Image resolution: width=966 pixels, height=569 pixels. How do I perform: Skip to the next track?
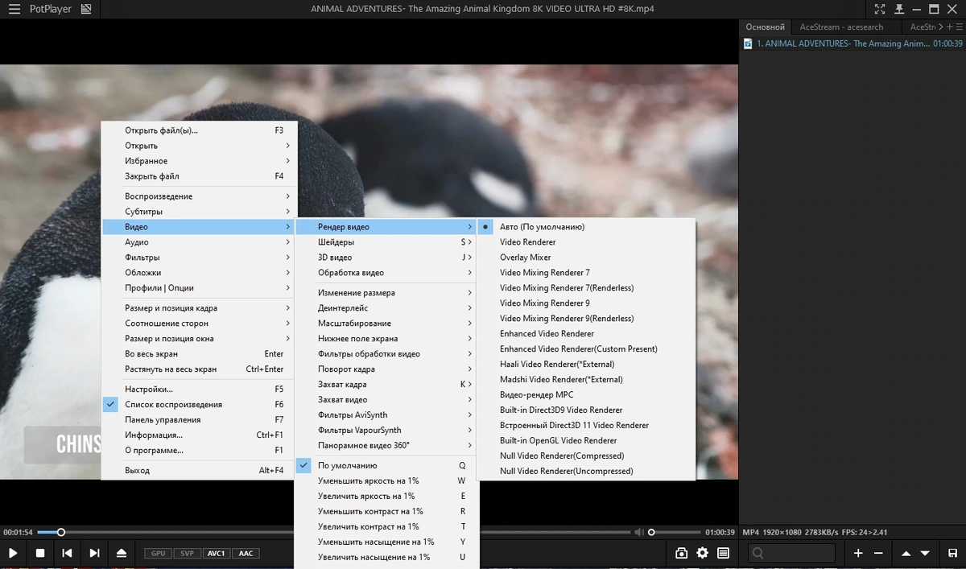point(94,553)
